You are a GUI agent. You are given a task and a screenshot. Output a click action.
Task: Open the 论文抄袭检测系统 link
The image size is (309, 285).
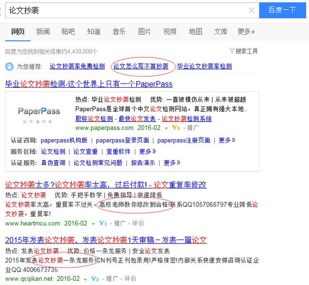[187, 119]
